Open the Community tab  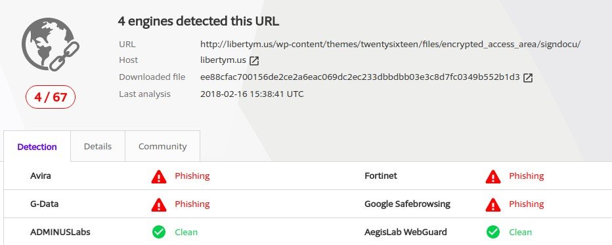point(162,147)
